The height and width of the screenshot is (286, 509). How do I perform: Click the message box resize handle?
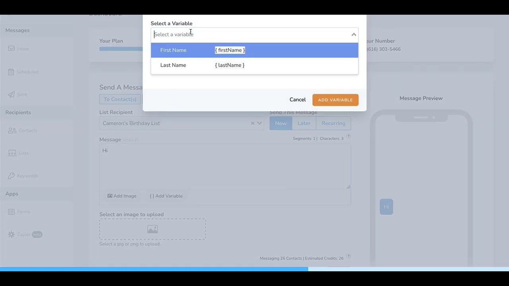pos(348,187)
